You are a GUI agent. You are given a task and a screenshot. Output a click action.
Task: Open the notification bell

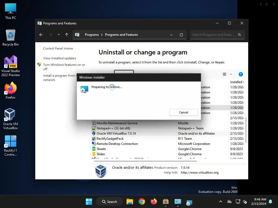271,201
